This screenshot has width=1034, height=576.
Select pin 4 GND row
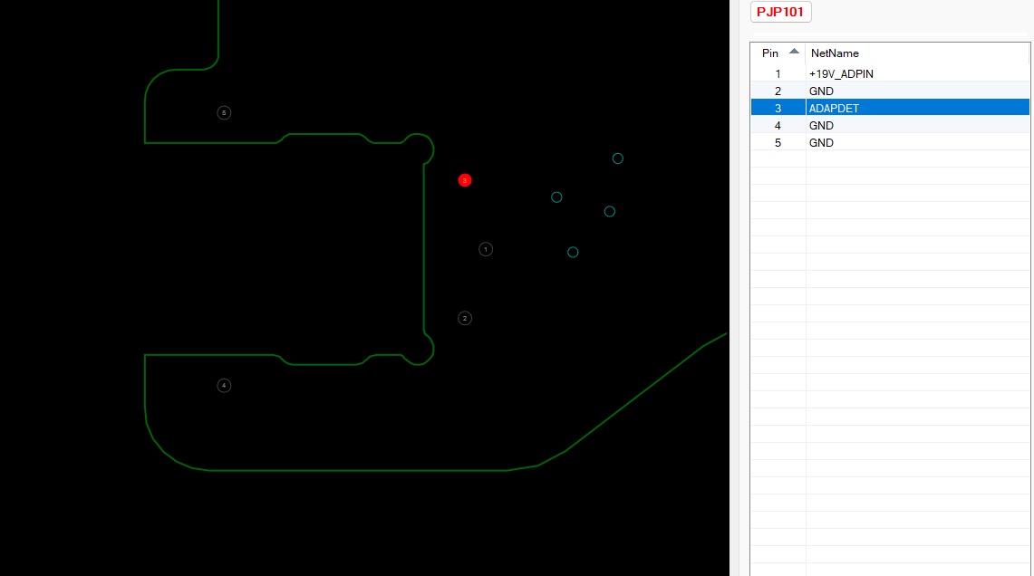tap(890, 125)
